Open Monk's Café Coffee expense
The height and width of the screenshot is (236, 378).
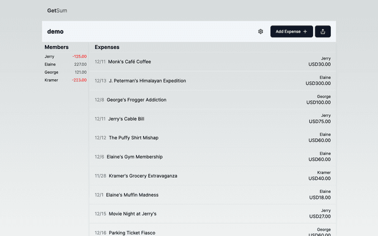coord(129,61)
